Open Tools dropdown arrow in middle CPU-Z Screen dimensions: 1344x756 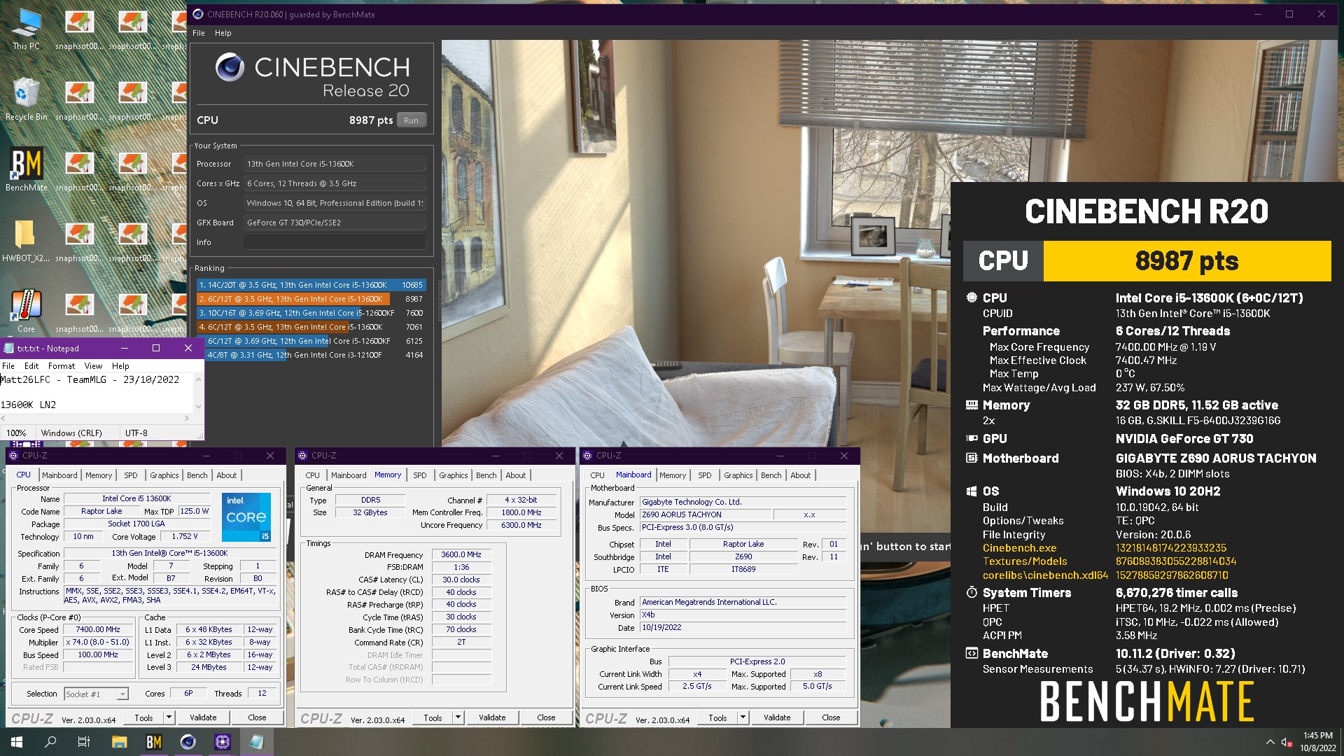click(458, 717)
